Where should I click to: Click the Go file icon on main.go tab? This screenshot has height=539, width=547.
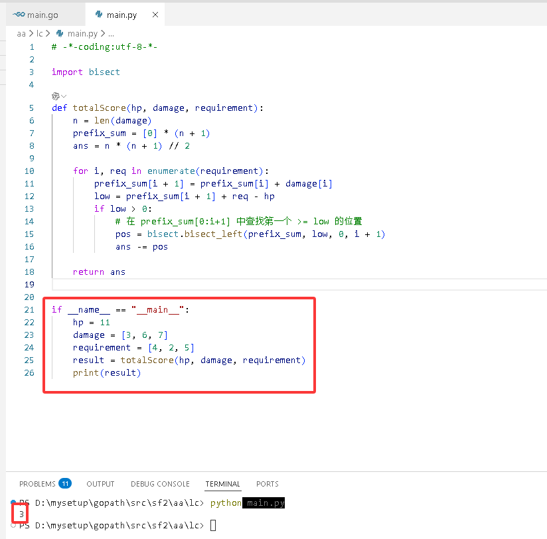[x=19, y=15]
